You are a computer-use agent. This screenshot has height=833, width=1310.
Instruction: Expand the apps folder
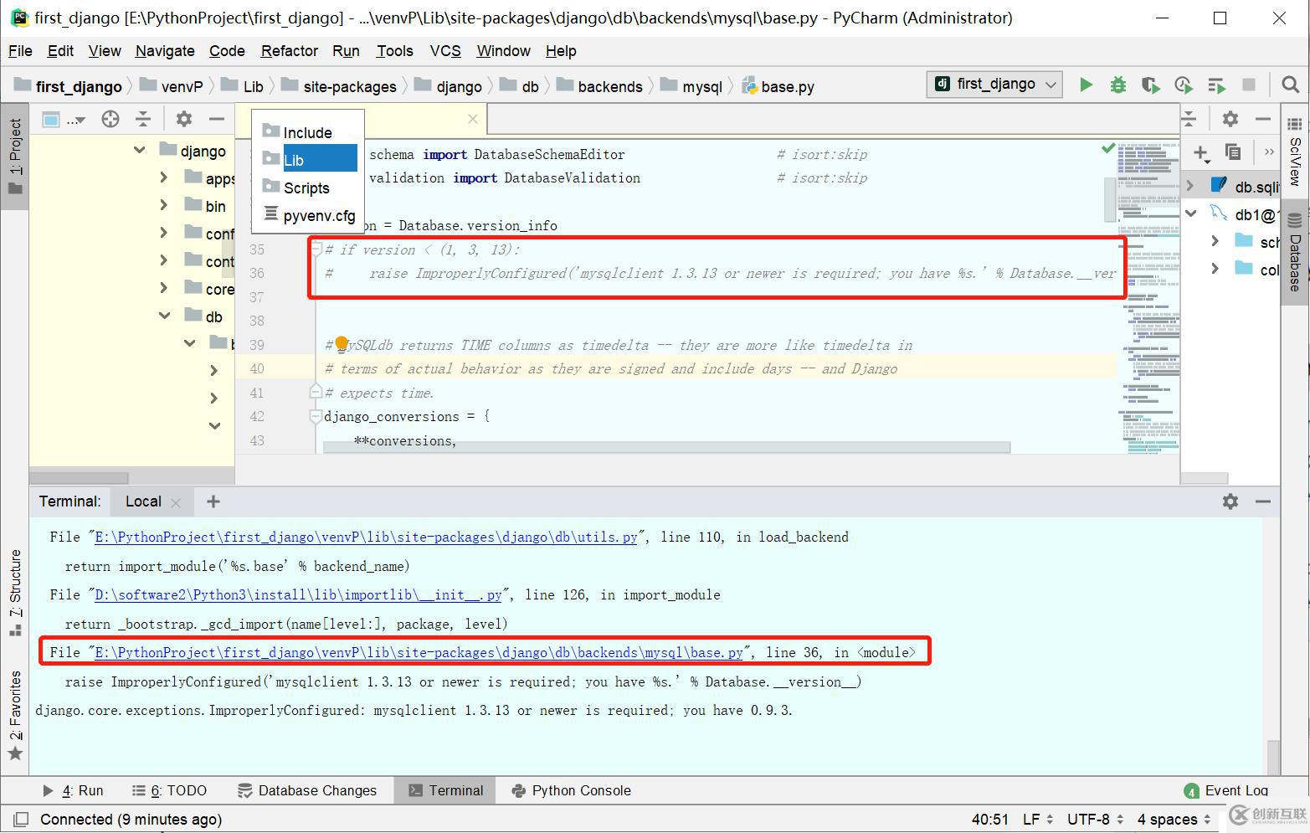[163, 177]
